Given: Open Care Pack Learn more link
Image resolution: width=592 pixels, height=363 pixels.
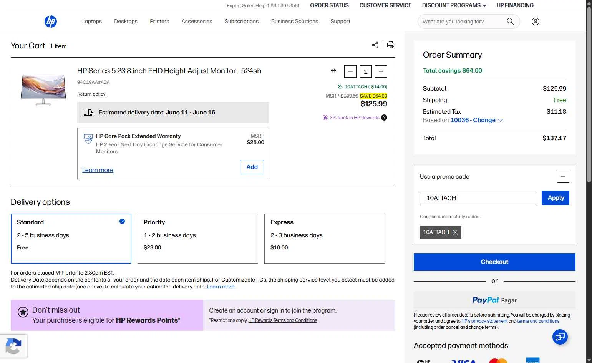Looking at the screenshot, I should point(98,170).
